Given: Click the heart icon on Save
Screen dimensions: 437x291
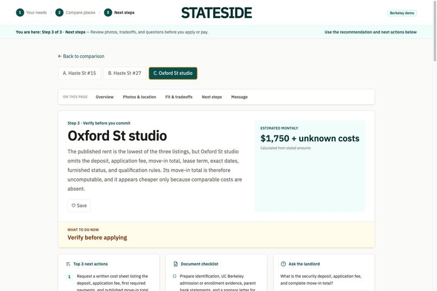Looking at the screenshot, I should click(x=74, y=205).
